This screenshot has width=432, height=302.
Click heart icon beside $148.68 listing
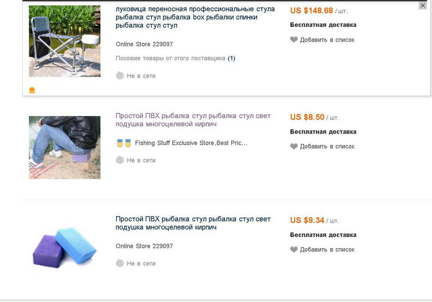click(x=294, y=40)
